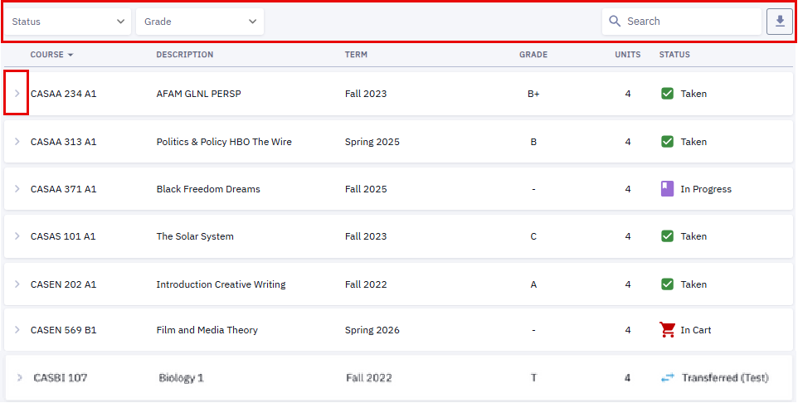Image resolution: width=798 pixels, height=403 pixels.
Task: Select the Introduction Creative Writing row
Action: (398, 284)
